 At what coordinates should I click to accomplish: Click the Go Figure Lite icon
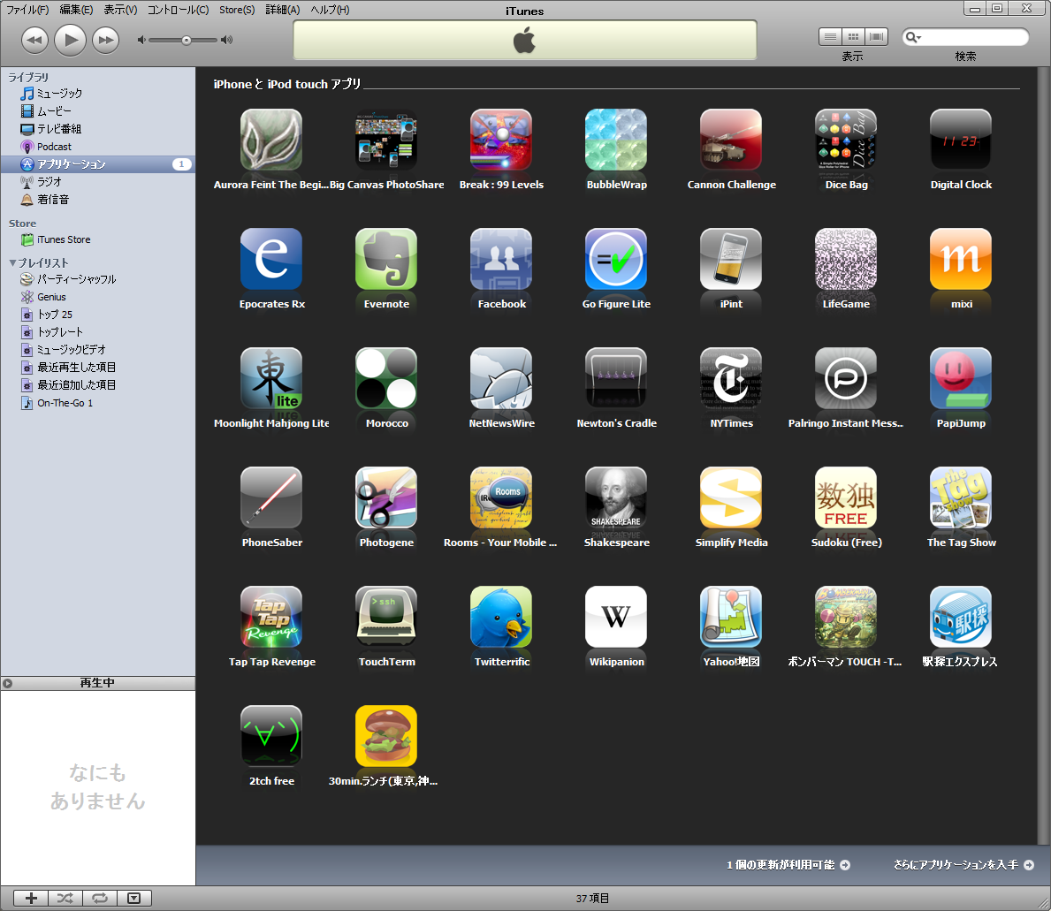tap(616, 259)
